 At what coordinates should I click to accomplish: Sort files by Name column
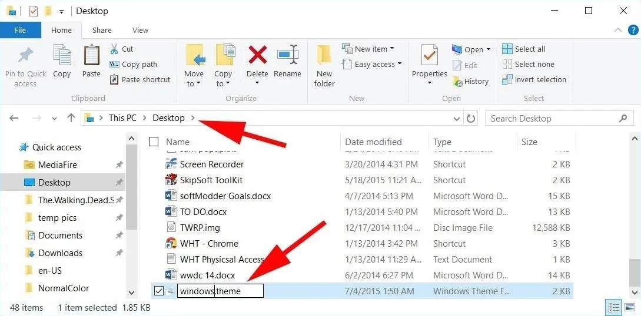pos(177,142)
